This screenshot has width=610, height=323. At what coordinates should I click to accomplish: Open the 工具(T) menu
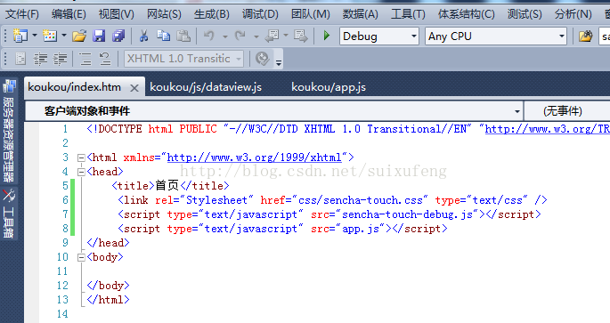coord(408,14)
